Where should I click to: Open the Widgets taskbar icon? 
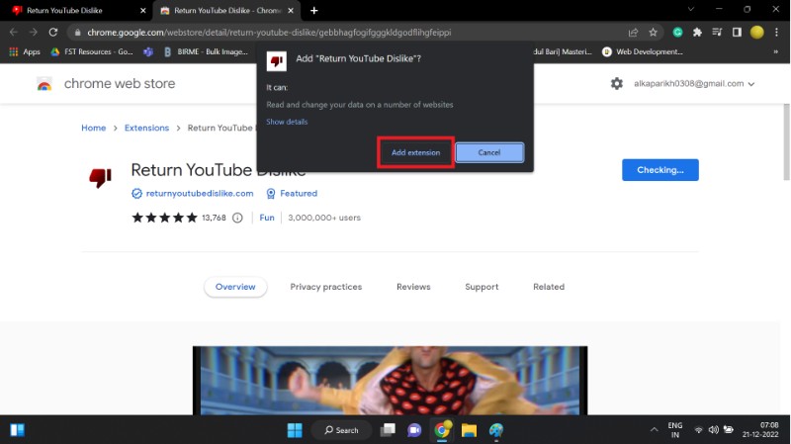pos(17,430)
